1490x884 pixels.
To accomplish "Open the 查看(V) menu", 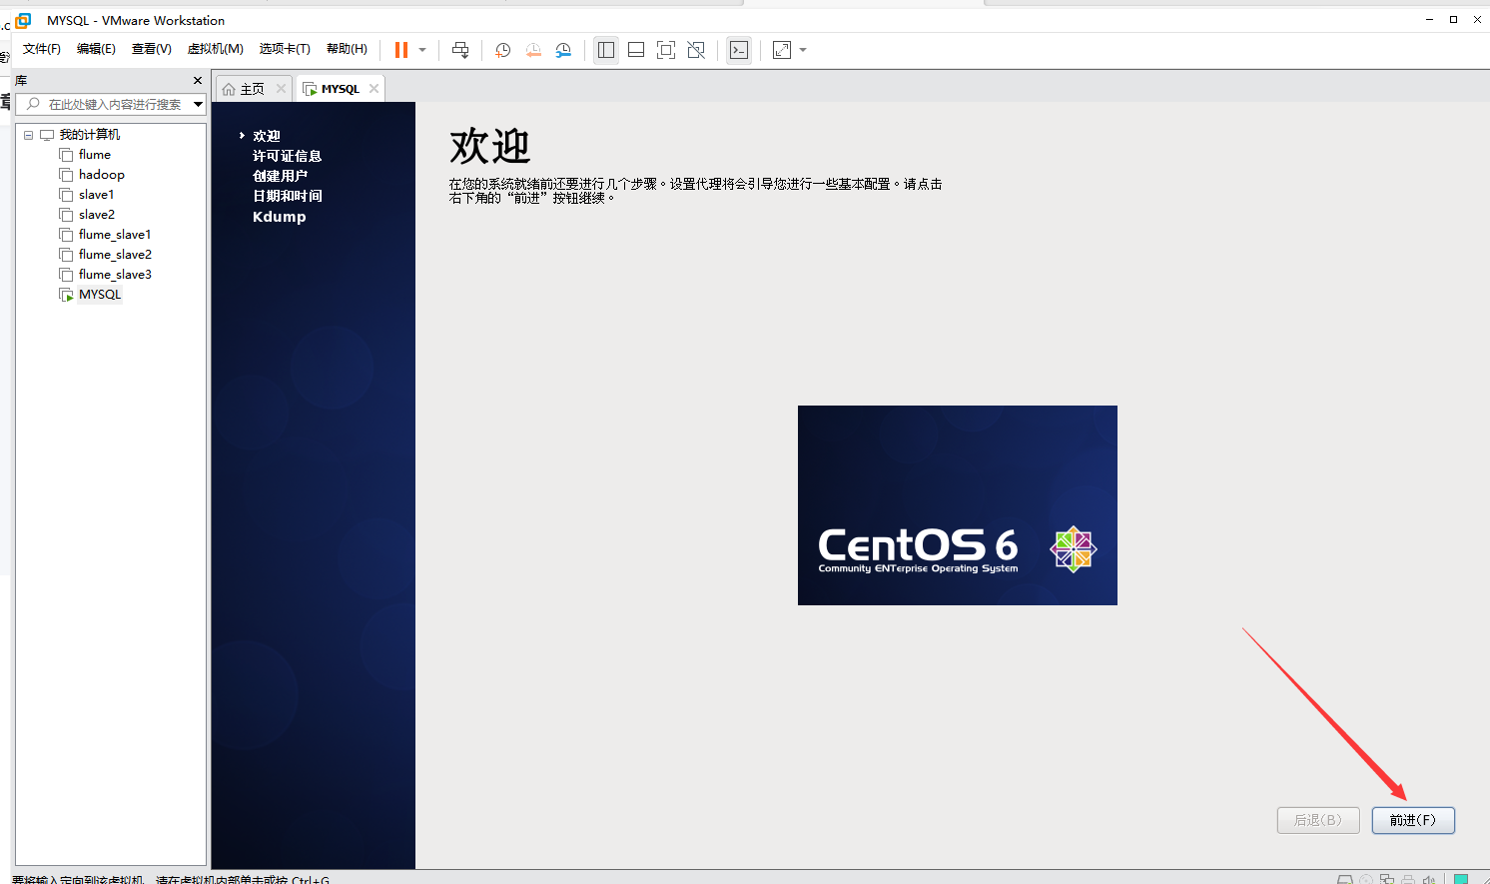I will tap(152, 49).
